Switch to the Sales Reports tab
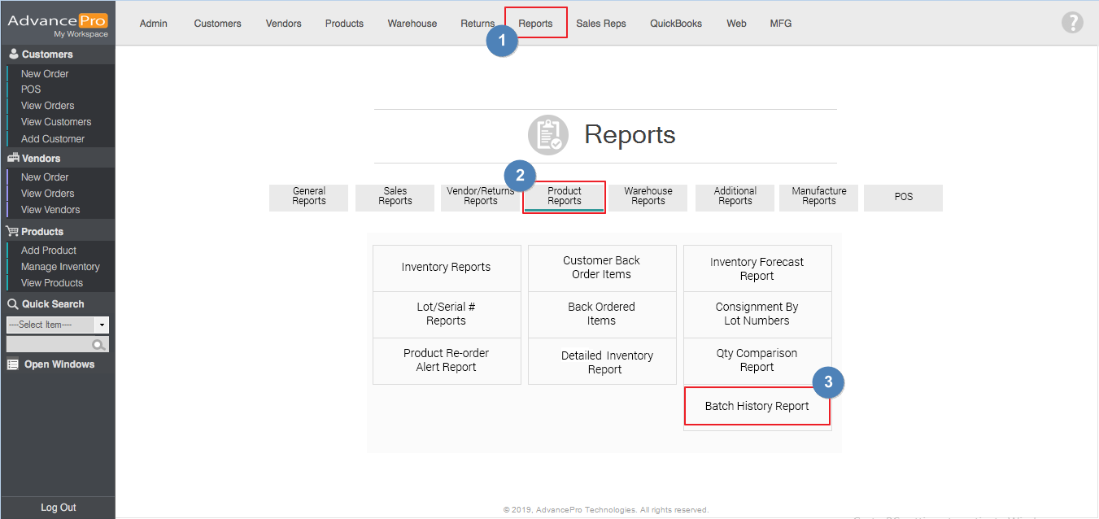Image resolution: width=1099 pixels, height=519 pixels. coord(395,197)
